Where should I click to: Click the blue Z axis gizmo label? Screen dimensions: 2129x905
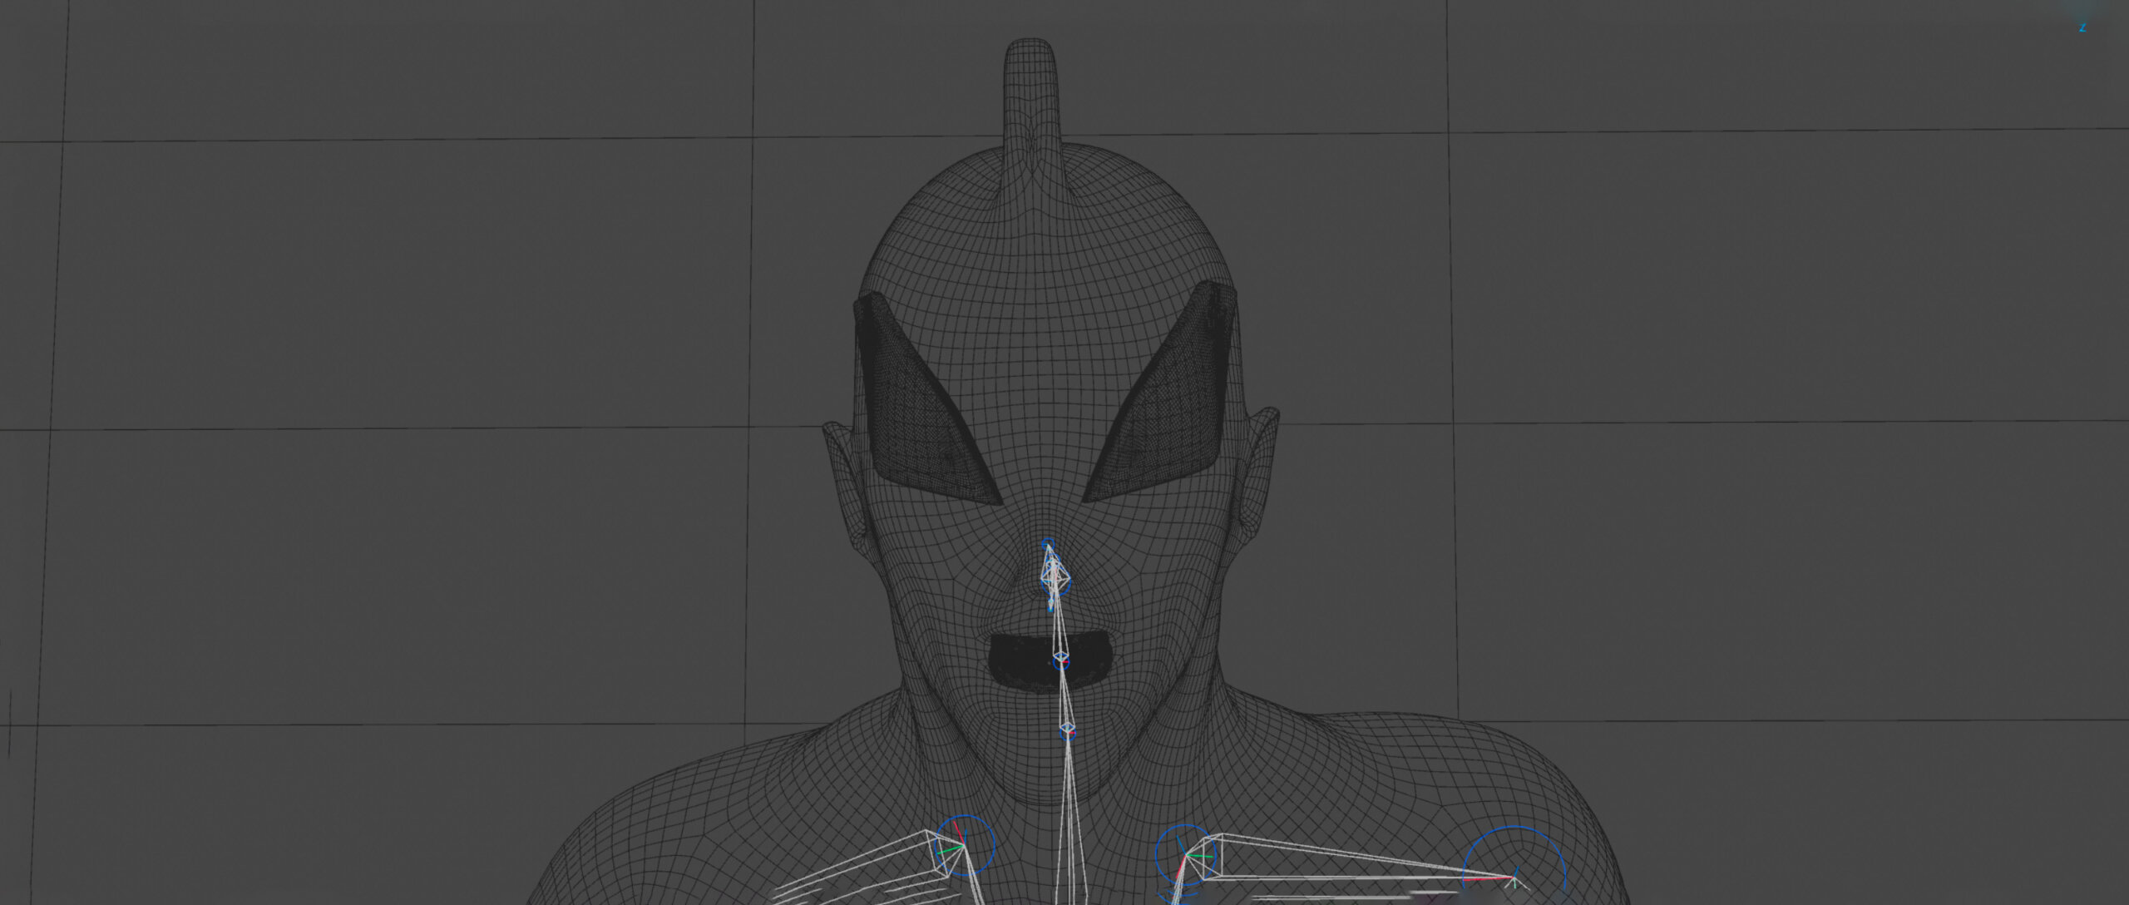tap(2082, 27)
